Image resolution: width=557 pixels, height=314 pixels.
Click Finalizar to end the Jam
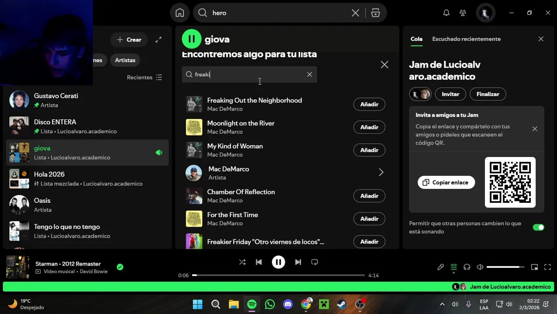488,94
